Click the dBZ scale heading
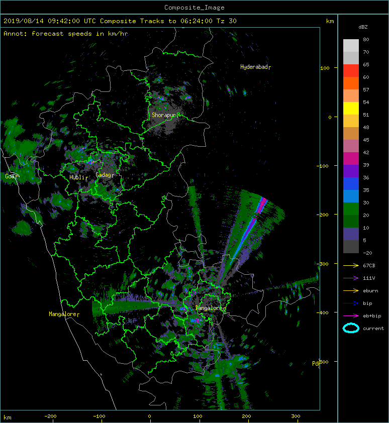The width and height of the screenshot is (389, 423). 363,27
